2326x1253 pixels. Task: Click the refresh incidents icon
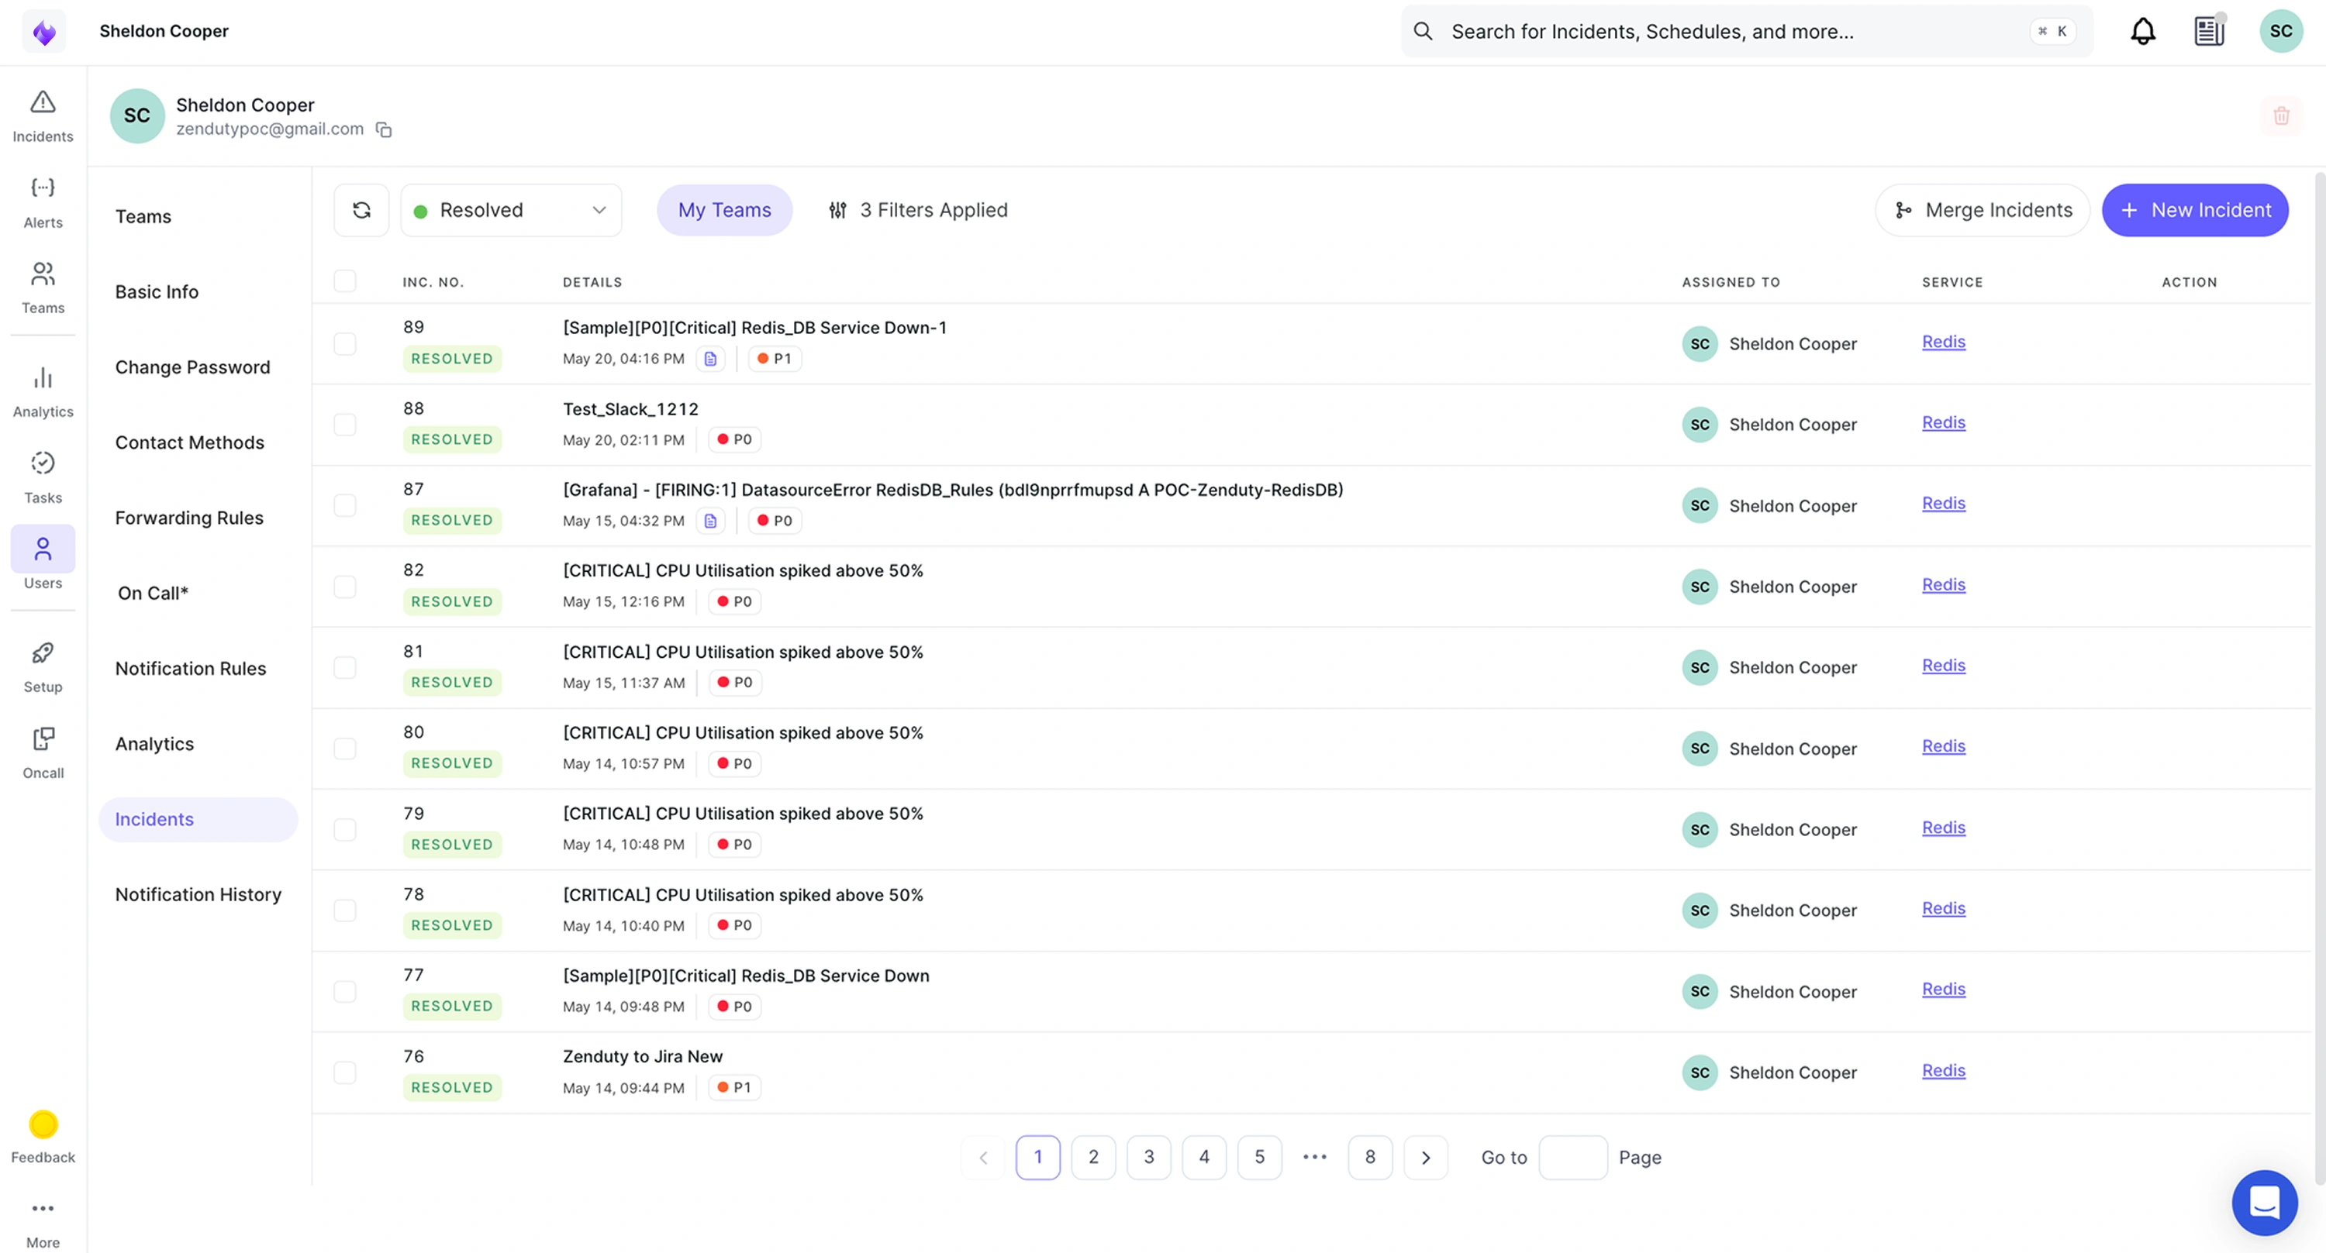(x=361, y=210)
